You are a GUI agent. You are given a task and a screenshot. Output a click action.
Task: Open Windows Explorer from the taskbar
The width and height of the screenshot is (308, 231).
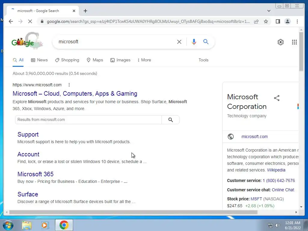point(27,225)
